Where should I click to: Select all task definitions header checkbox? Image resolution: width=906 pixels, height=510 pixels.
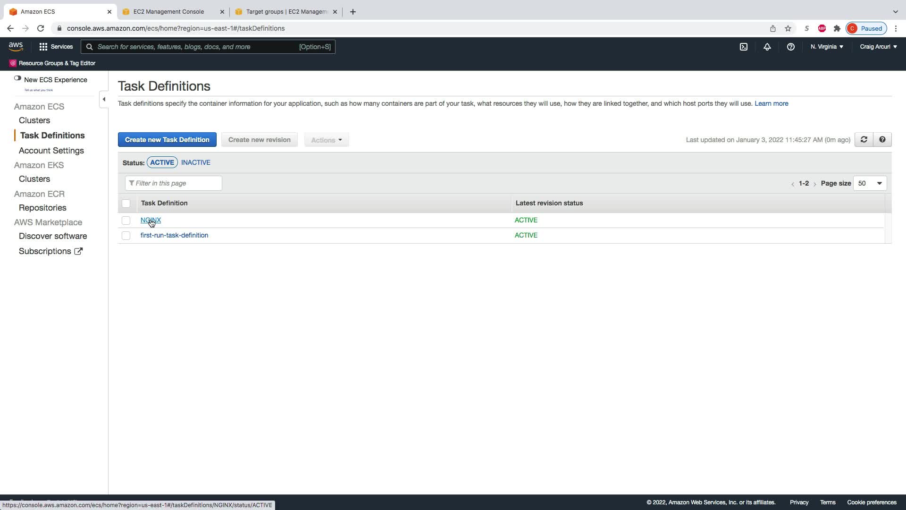[126, 204]
